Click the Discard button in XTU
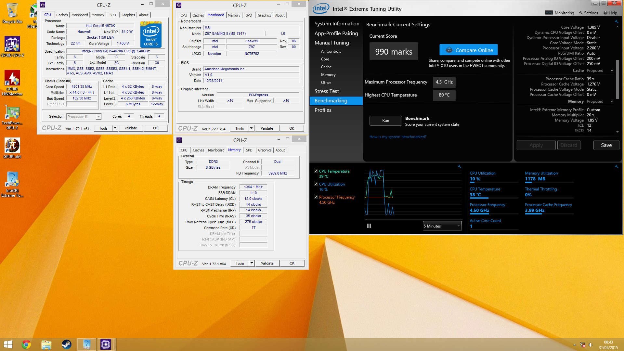This screenshot has width=624, height=351. [569, 145]
